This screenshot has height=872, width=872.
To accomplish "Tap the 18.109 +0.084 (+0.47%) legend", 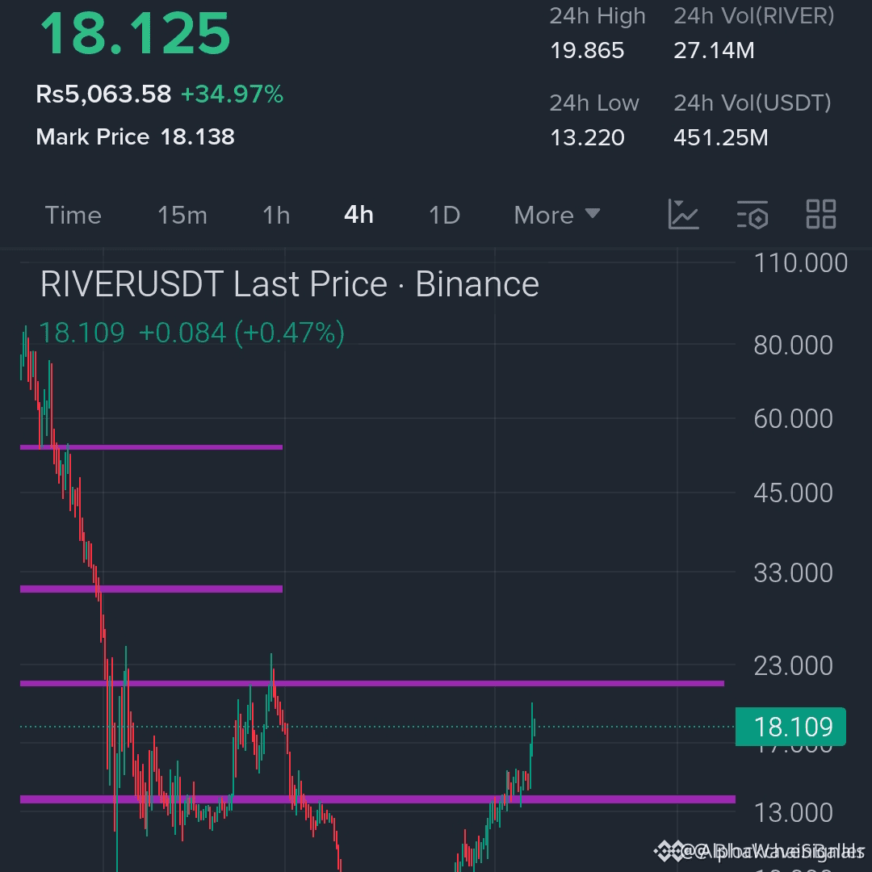I will point(192,333).
